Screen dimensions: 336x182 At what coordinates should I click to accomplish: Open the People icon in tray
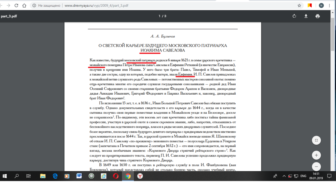pos(275,176)
